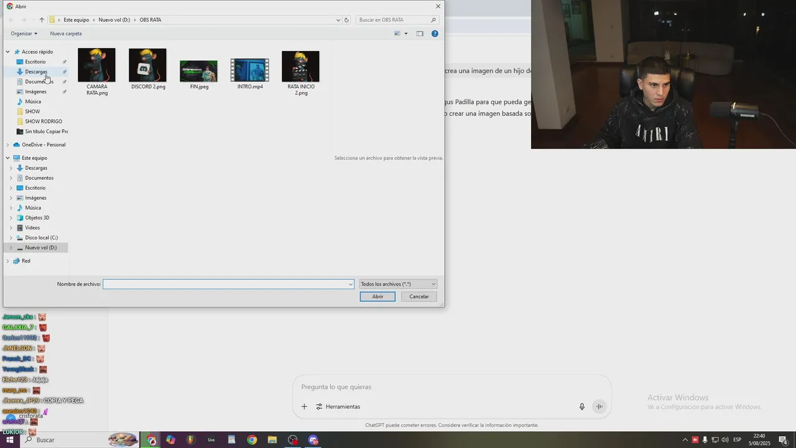Viewport: 796px width, 448px height.
Task: Open the Discord icon in taskbar
Action: [x=313, y=440]
